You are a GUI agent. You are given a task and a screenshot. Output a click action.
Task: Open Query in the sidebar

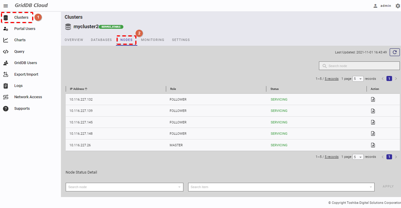click(x=19, y=52)
